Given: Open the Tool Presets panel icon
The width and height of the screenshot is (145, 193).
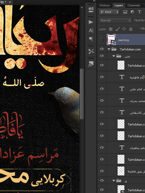Looking at the screenshot, I should (91, 51).
